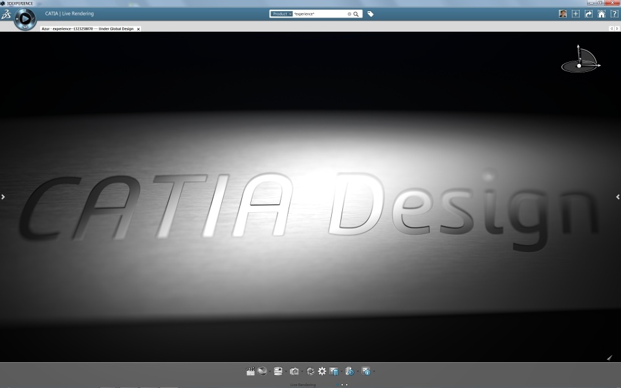Click the image info icon
This screenshot has height=388, width=621.
coord(366,371)
